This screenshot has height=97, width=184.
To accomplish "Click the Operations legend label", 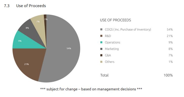I will click(112, 42).
